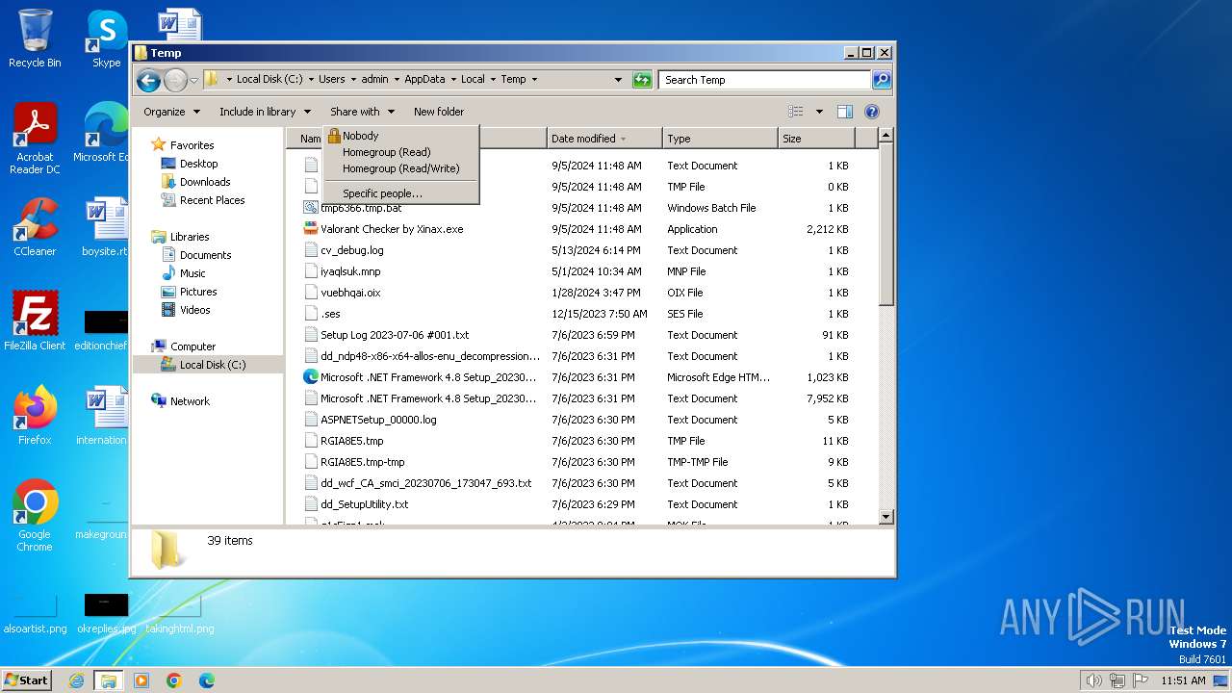
Task: Select Homegroup (Read/Write) option
Action: (x=400, y=168)
